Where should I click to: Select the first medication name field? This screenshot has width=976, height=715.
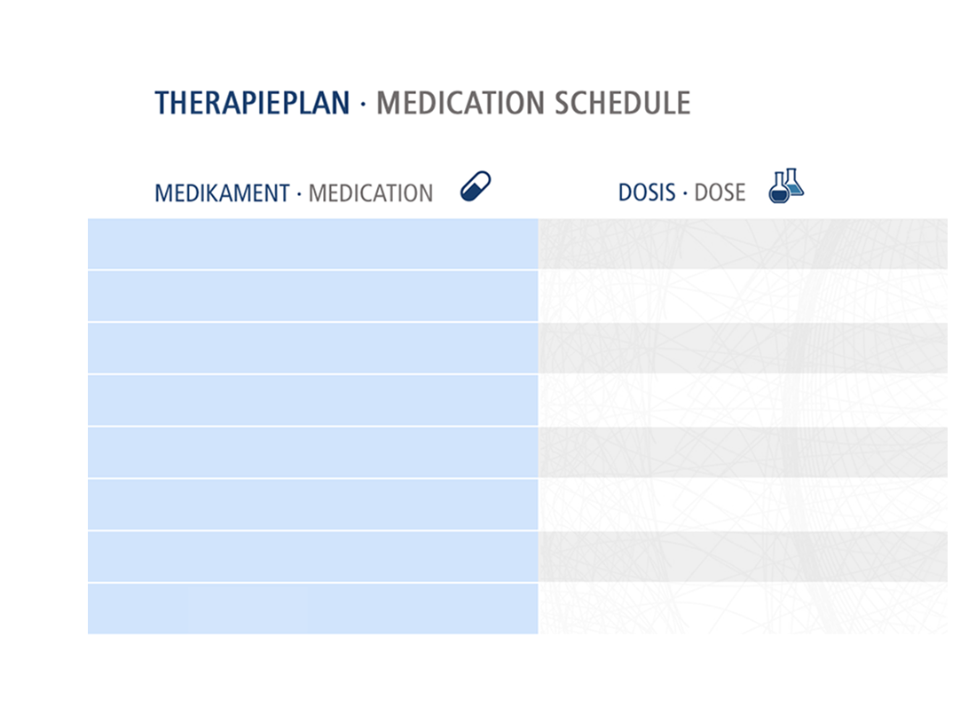(x=312, y=244)
